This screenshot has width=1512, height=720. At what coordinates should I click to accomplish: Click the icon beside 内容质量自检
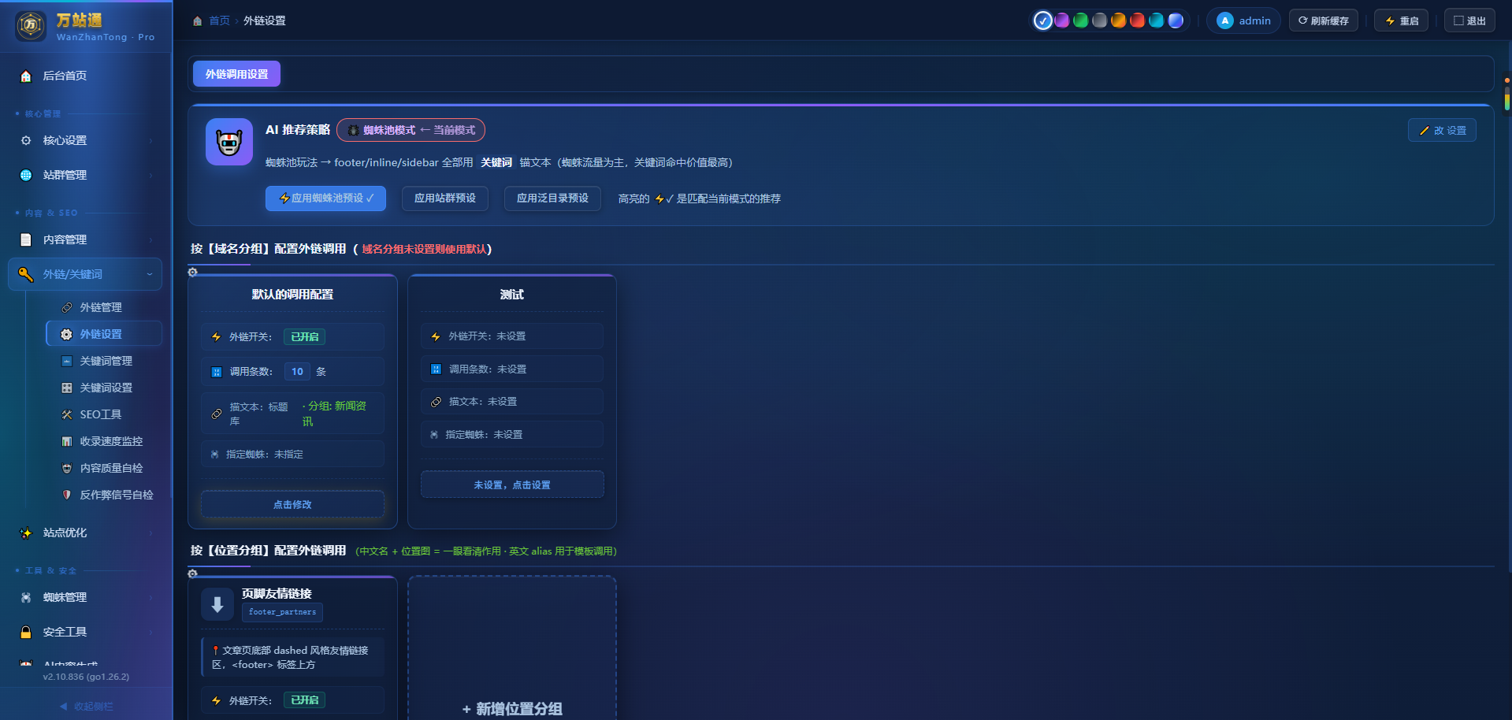(67, 468)
